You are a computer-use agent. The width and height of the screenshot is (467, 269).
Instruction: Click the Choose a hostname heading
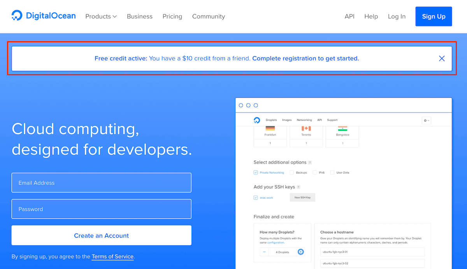pos(337,232)
